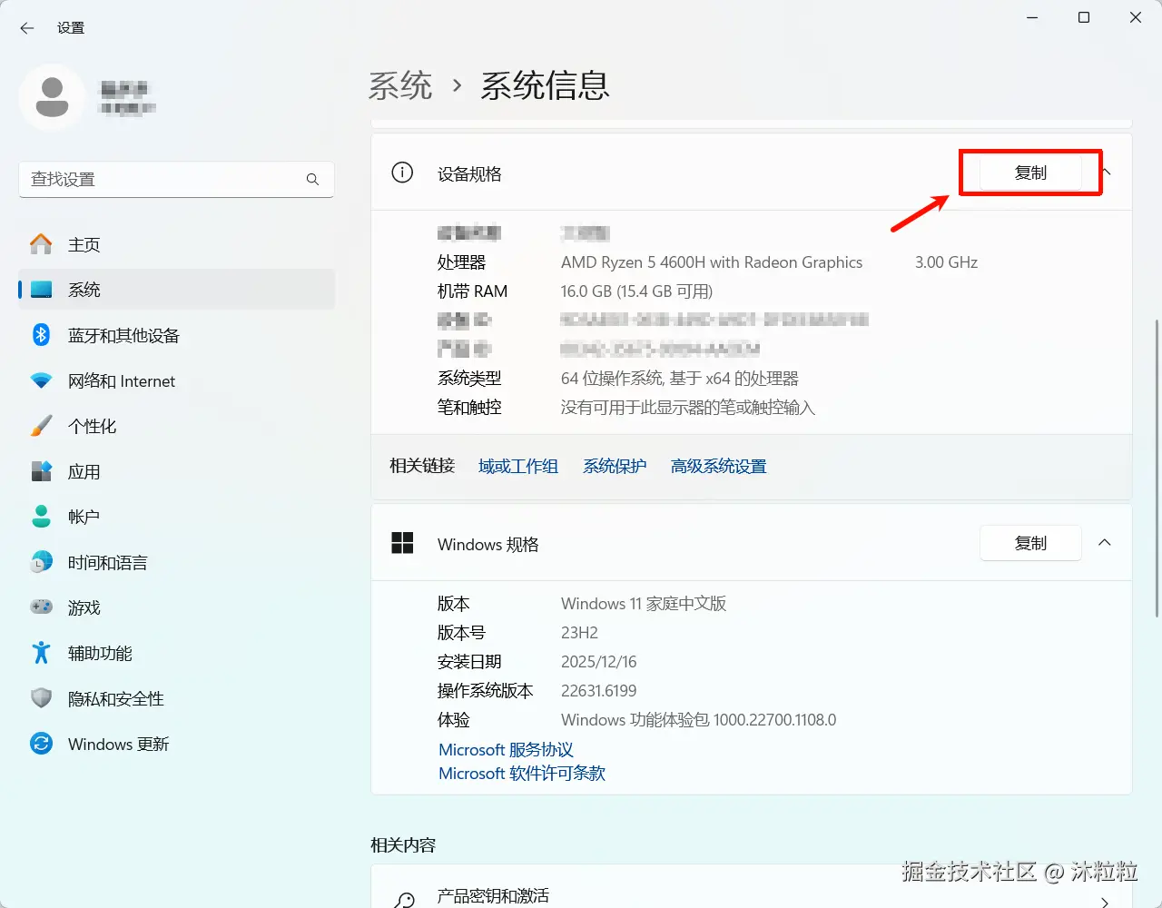Click the Wi-Fi icon for 网络和 Internet

(41, 380)
